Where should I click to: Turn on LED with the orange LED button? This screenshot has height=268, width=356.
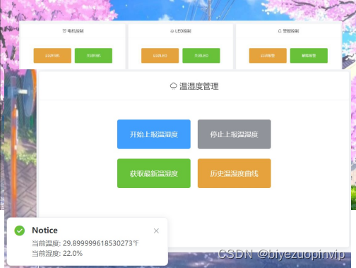point(160,56)
